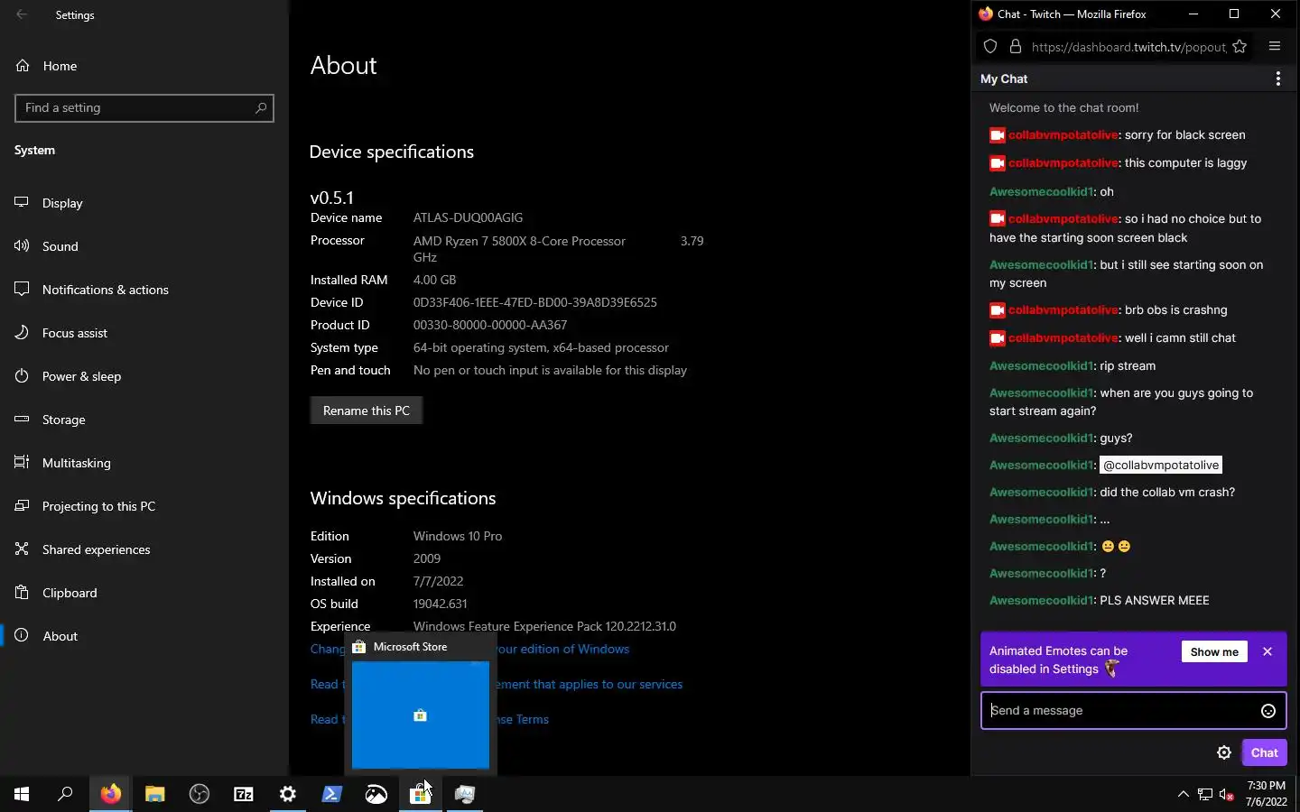Click the network tray icon
This screenshot has width=1300, height=812.
[1204, 794]
